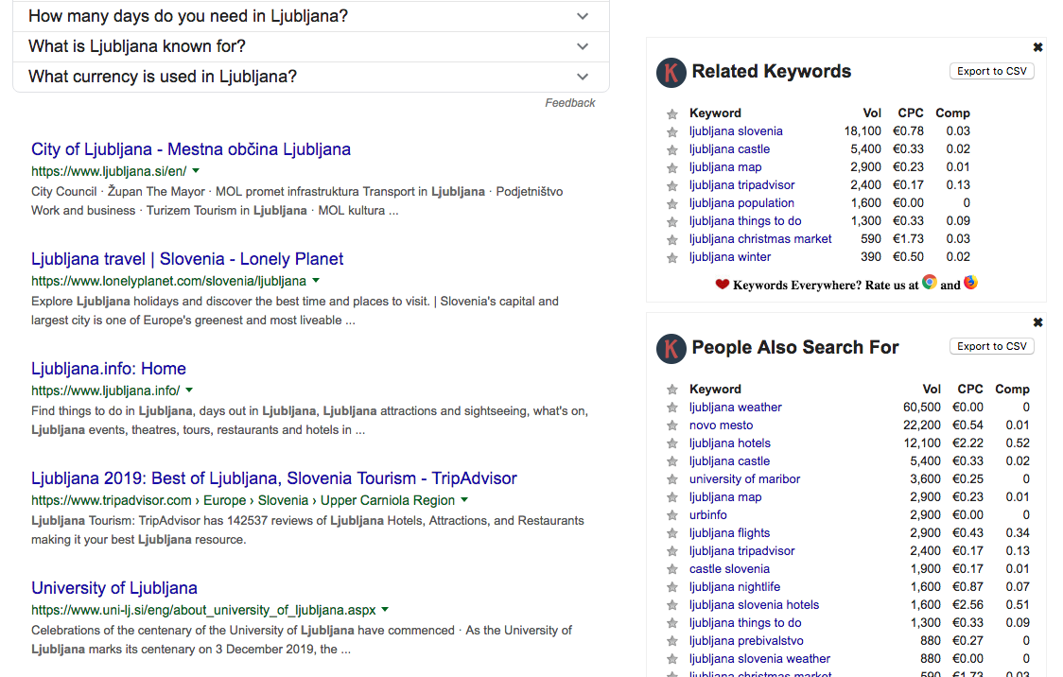1063x677 pixels.
Task: Star the 'ljubljana nightlife' keyword
Action: [x=671, y=587]
